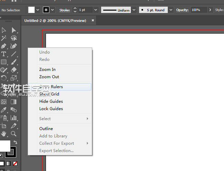This screenshot has height=171, width=224.
Task: Select the Type tool
Action: 4,54
